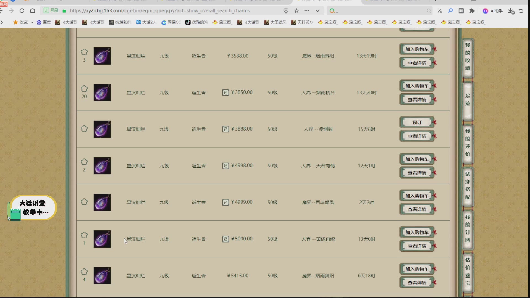Add the ¥4999.00 item to cart

coord(417,196)
